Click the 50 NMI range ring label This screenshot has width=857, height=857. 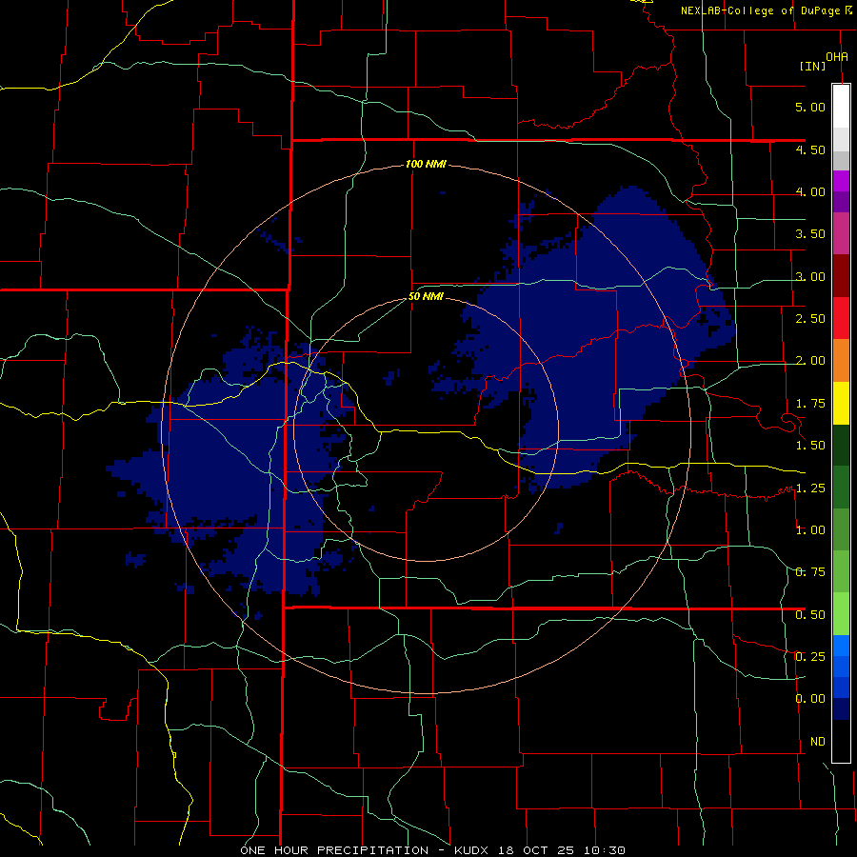pyautogui.click(x=426, y=297)
